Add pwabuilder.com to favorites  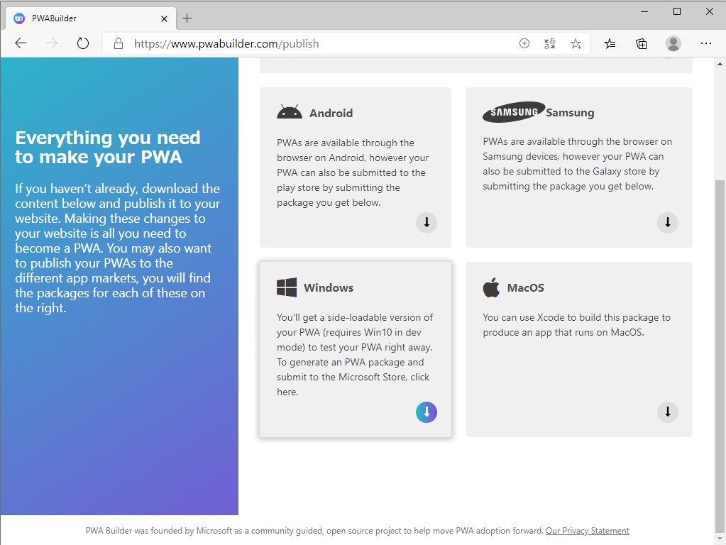coord(576,43)
